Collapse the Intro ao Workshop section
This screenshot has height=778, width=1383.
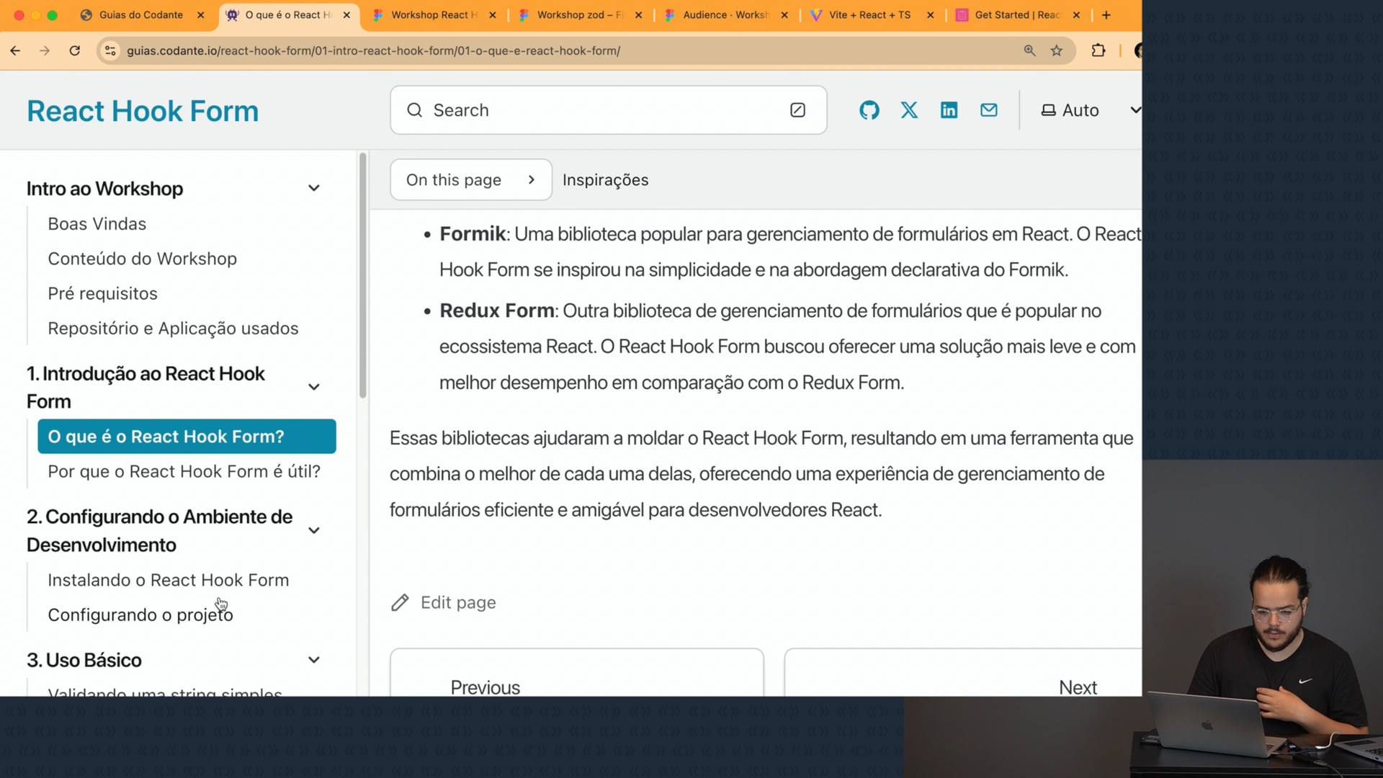pyautogui.click(x=314, y=189)
